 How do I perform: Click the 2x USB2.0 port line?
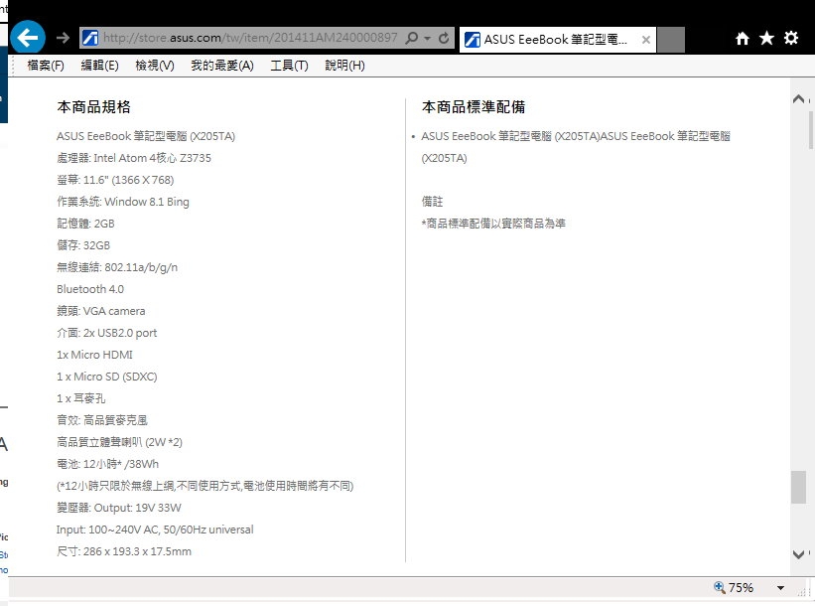pos(107,333)
